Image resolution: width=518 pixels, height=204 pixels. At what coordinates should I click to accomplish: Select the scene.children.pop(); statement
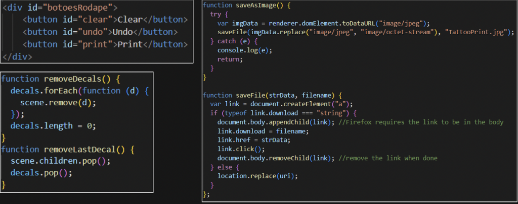pyautogui.click(x=60, y=161)
